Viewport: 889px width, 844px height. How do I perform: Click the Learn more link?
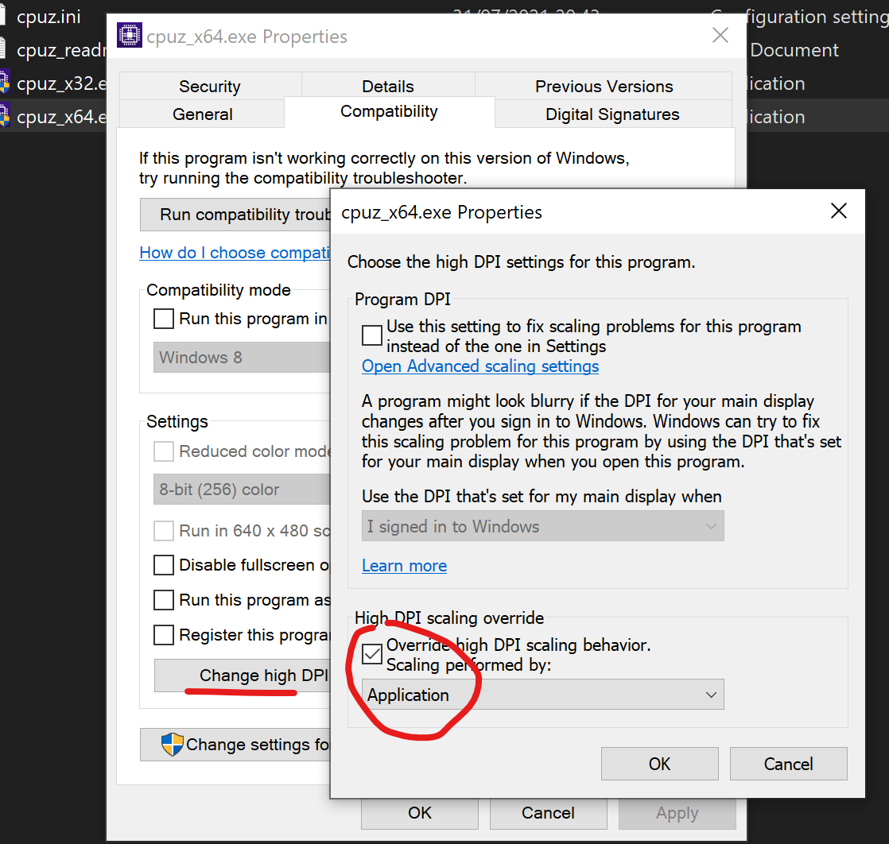(x=404, y=566)
